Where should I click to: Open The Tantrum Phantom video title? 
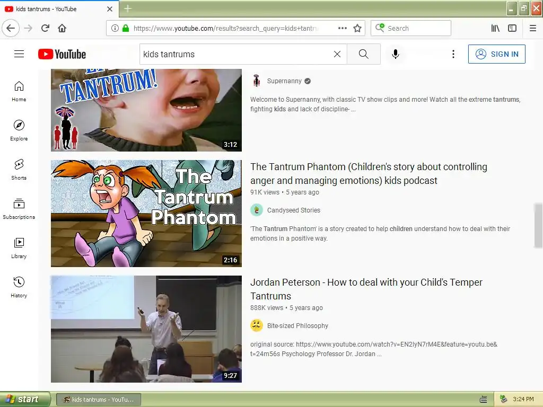369,173
